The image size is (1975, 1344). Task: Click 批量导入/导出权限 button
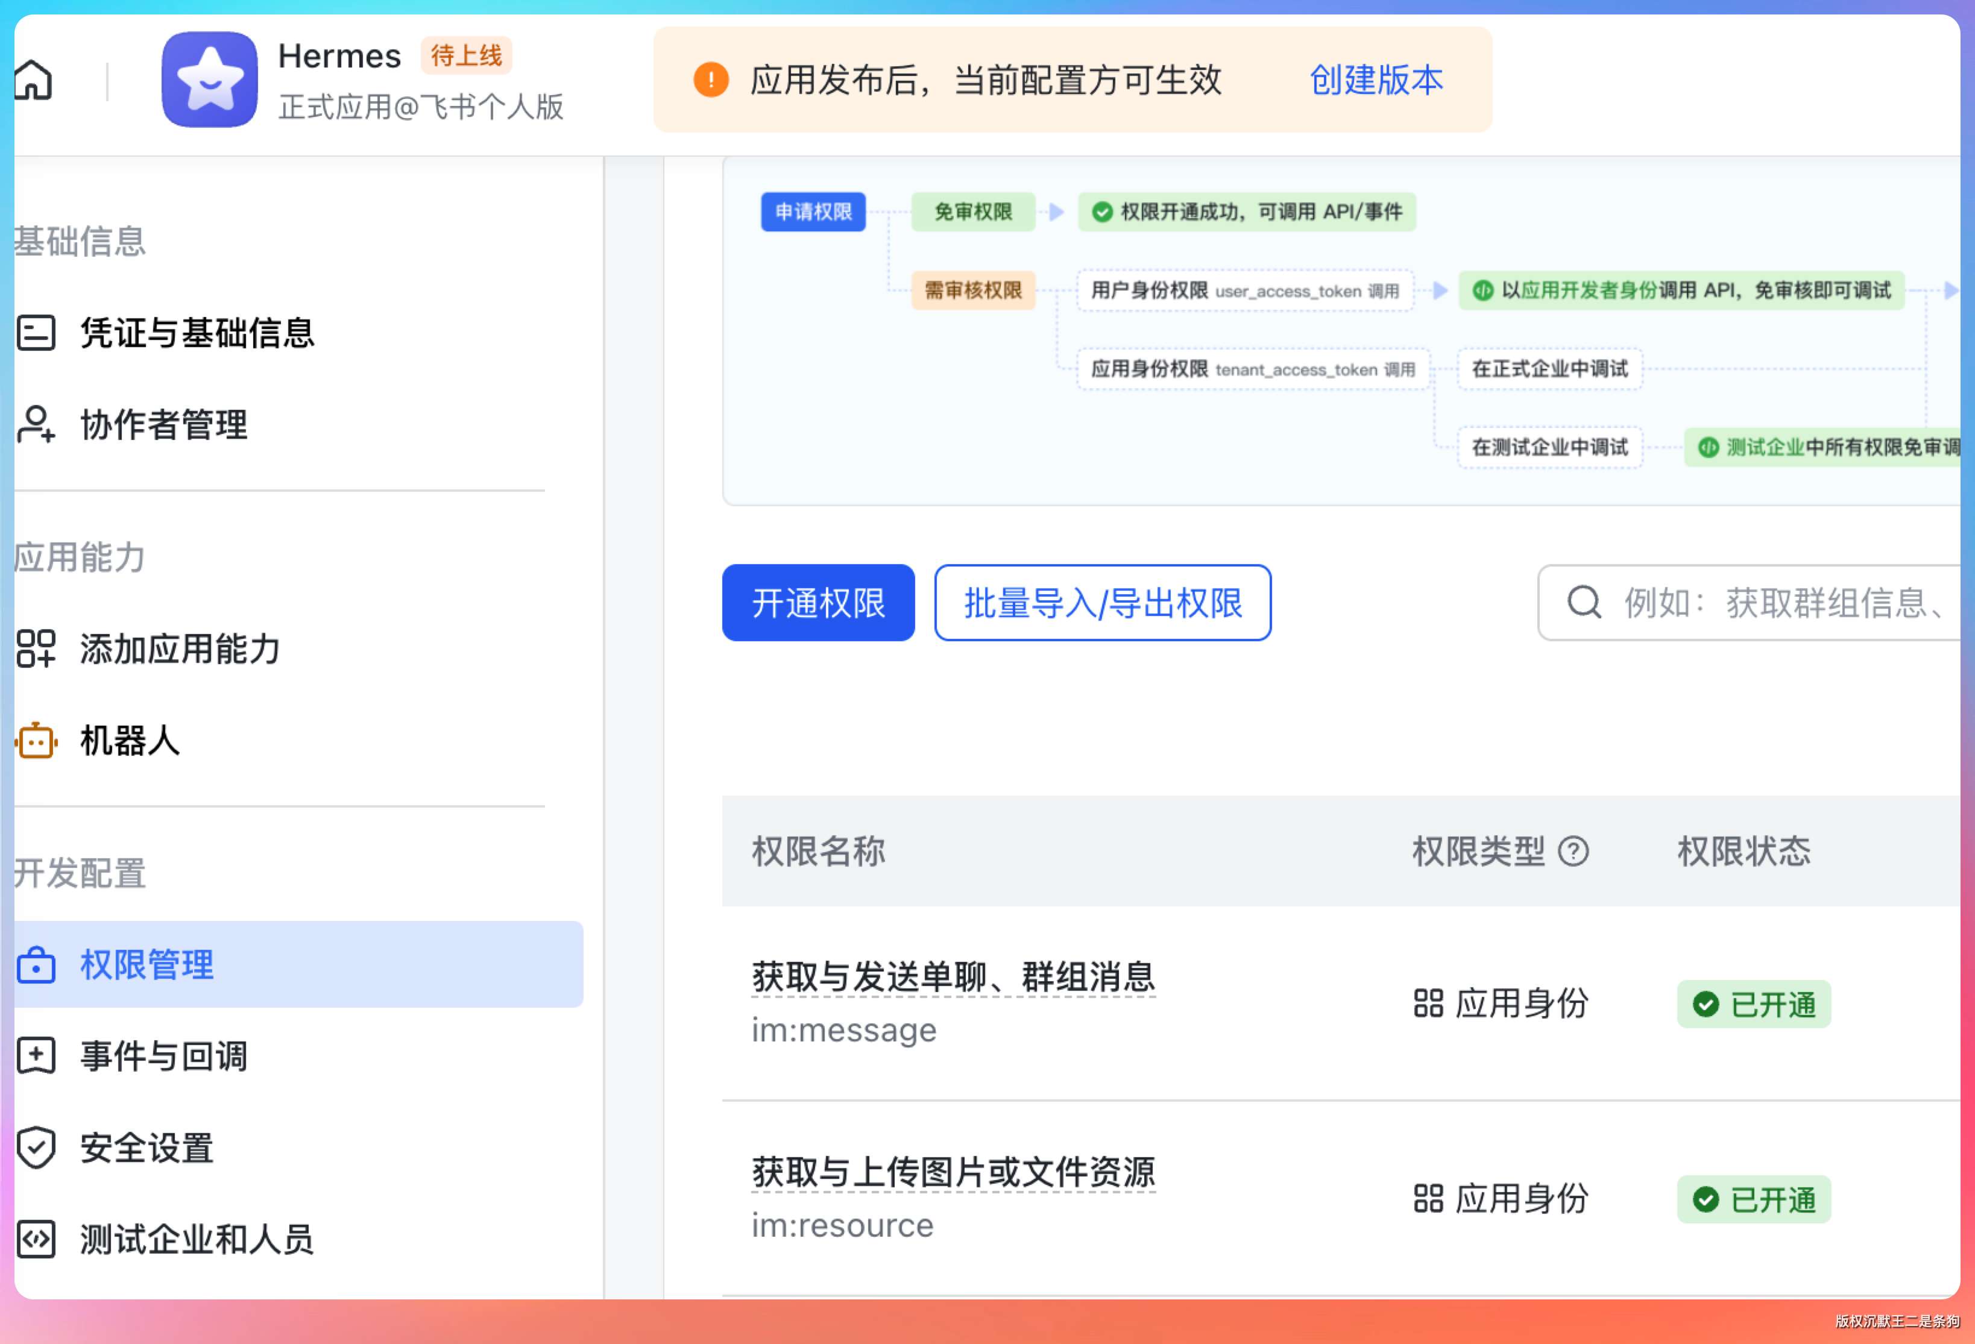(x=1102, y=603)
